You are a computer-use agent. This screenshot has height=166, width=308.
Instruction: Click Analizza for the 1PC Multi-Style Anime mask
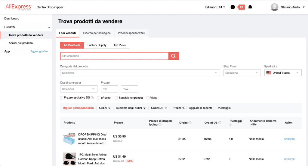coord(289,159)
